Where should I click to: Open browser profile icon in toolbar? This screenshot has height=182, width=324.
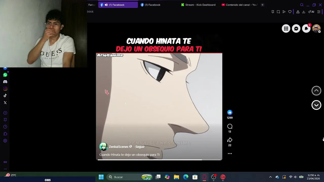click(298, 12)
